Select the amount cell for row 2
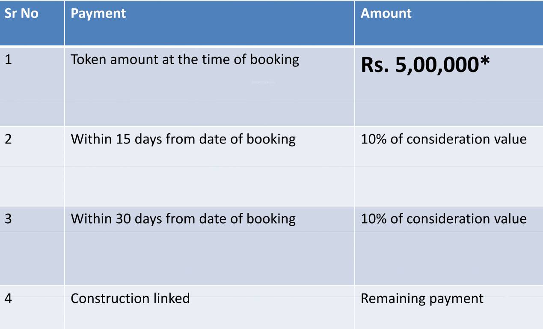This screenshot has width=543, height=329. click(x=443, y=139)
